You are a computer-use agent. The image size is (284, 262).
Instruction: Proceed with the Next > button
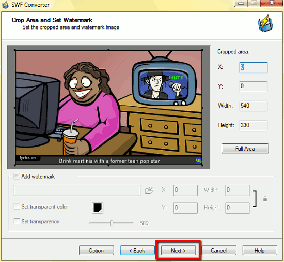pos(178,251)
